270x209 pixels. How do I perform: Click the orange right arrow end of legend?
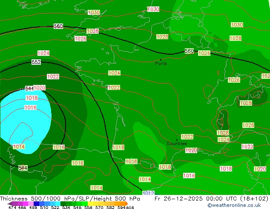click(x=127, y=203)
